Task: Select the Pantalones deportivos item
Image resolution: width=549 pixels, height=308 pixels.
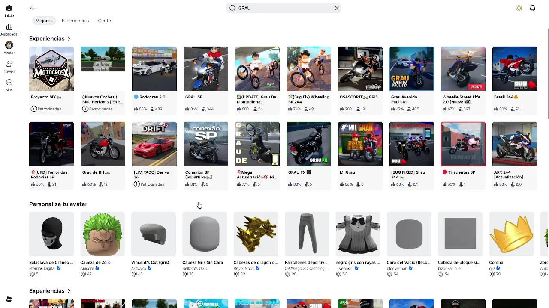Action: point(307,234)
